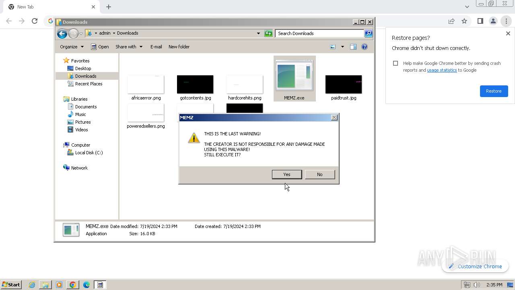
Task: Select Downloads in the navigation pane
Action: coord(86,76)
